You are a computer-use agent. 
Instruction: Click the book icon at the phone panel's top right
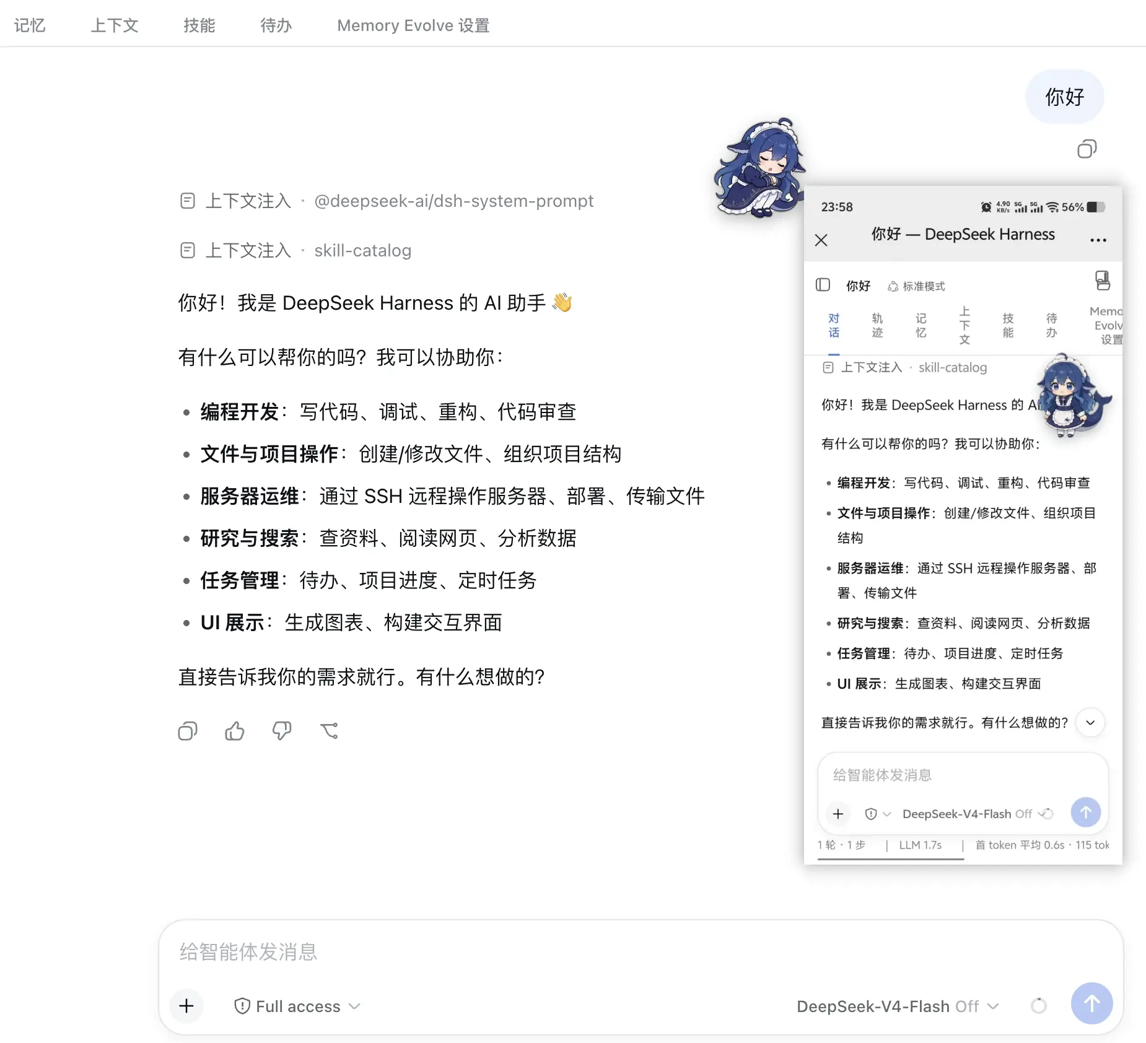(x=1103, y=281)
